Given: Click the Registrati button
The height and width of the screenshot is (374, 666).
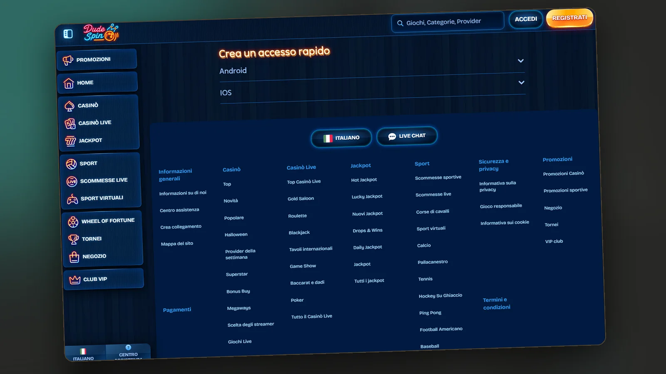Looking at the screenshot, I should pyautogui.click(x=569, y=18).
